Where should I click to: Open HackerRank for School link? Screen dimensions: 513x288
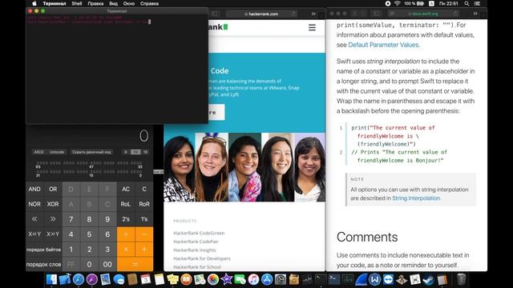pyautogui.click(x=197, y=267)
